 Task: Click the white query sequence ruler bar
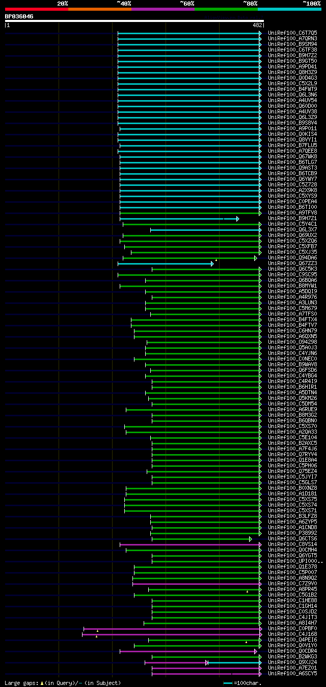(134, 21)
